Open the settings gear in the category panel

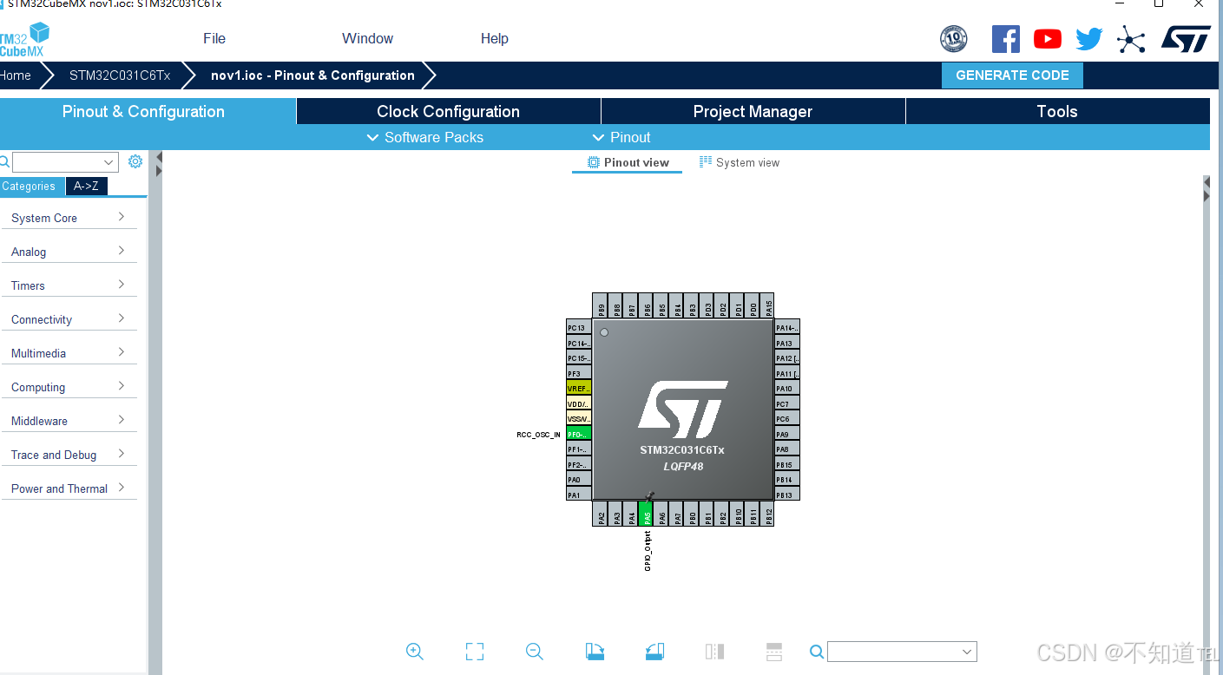[x=135, y=161]
